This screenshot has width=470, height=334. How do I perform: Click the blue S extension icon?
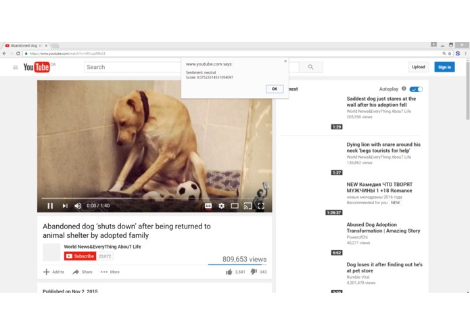458,53
